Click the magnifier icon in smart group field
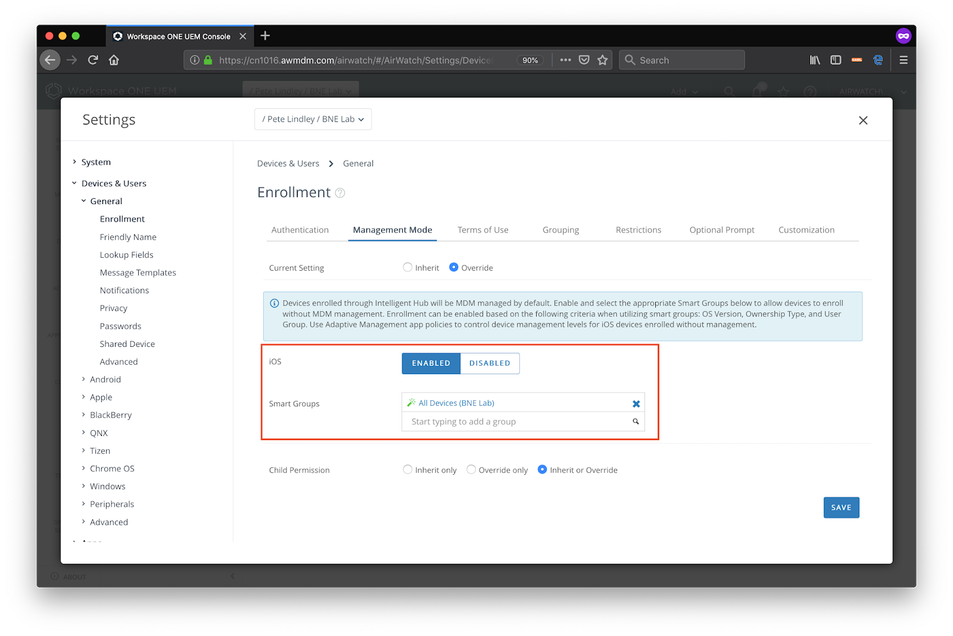The image size is (953, 636). pyautogui.click(x=636, y=421)
